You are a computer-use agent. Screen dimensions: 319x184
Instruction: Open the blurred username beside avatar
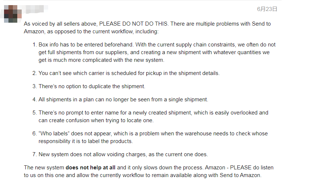(35, 9)
